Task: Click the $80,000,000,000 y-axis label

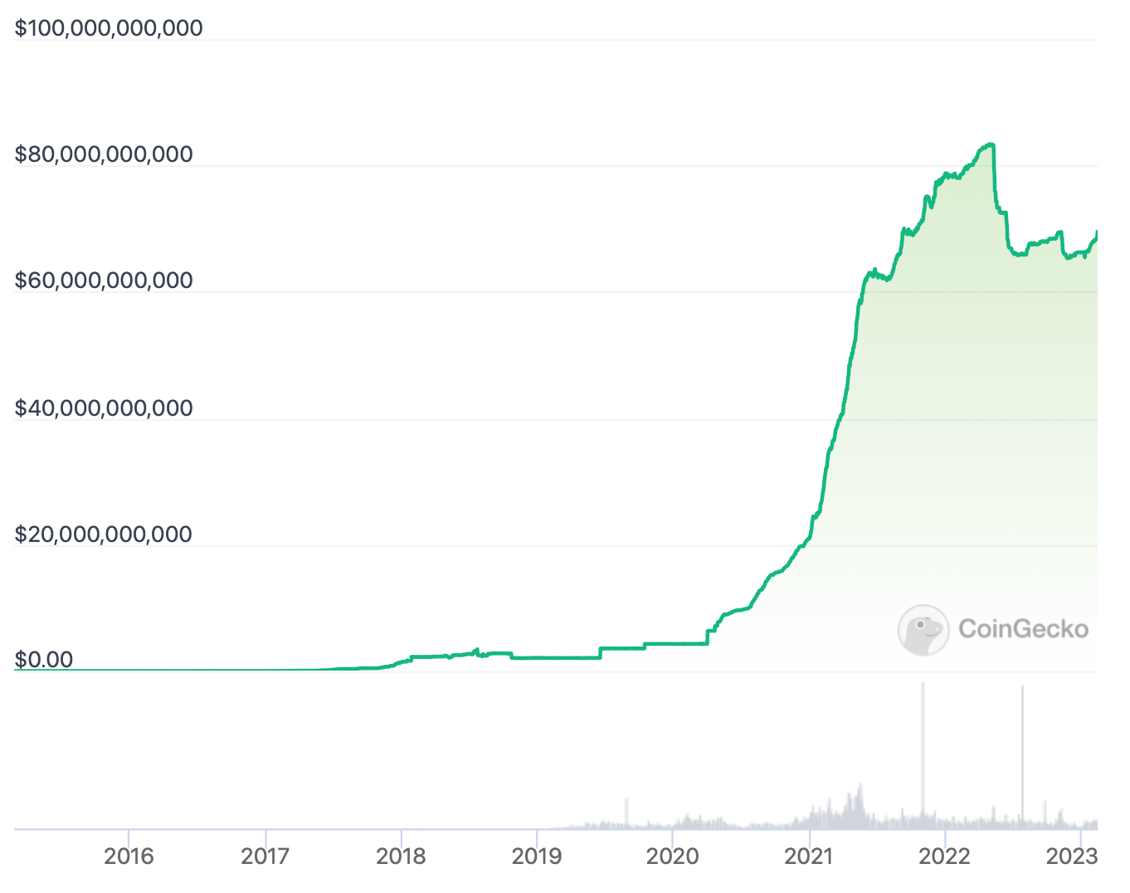Action: click(104, 154)
